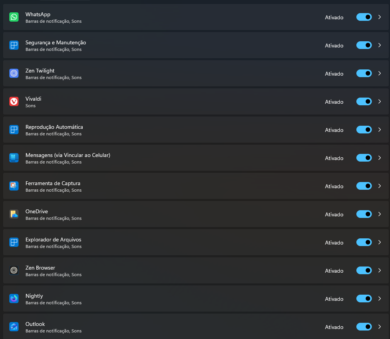The height and width of the screenshot is (339, 390).
Task: Click the Mensagens app icon
Action: click(x=14, y=158)
